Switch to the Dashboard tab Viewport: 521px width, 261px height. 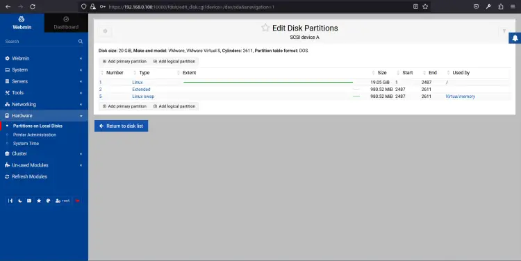pos(66,23)
